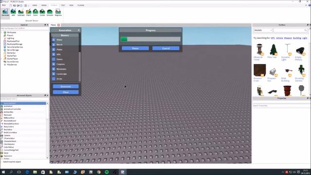Select the Smooth terrain tool

50,13
